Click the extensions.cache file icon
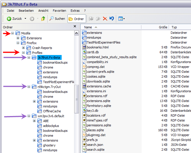This screenshot has width=191, height=153. point(84,86)
